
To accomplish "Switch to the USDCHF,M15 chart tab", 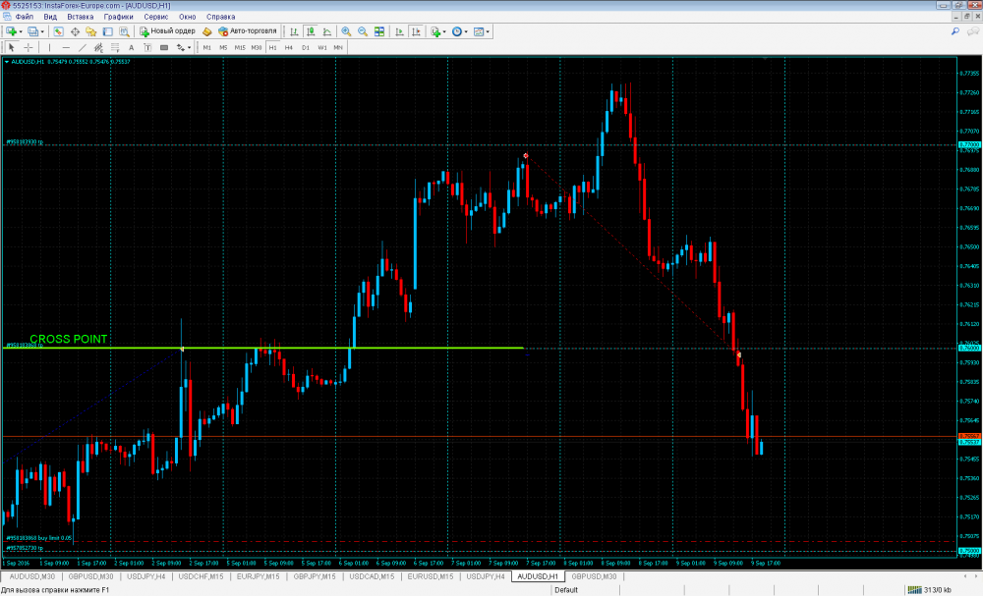I will tap(201, 576).
